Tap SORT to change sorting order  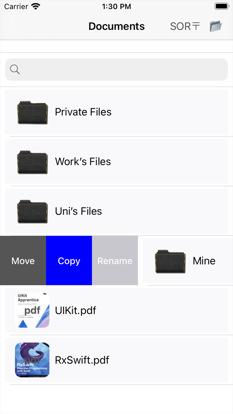click(x=185, y=26)
